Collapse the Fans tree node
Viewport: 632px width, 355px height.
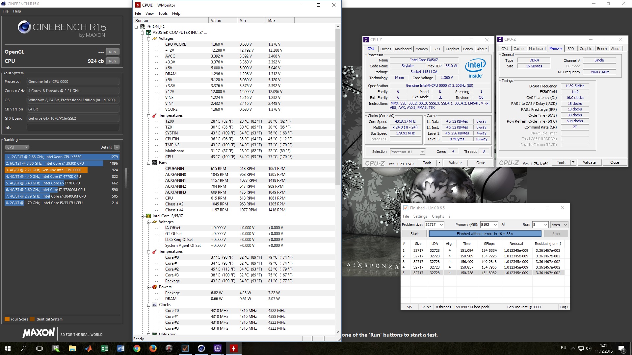[x=148, y=163]
